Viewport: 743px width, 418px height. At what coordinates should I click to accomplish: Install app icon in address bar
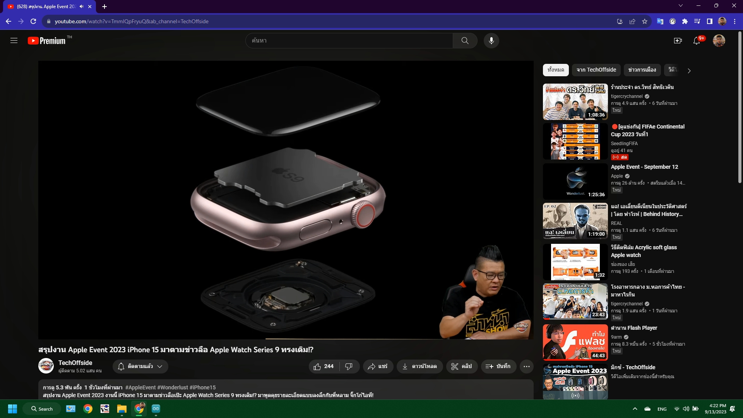click(620, 21)
